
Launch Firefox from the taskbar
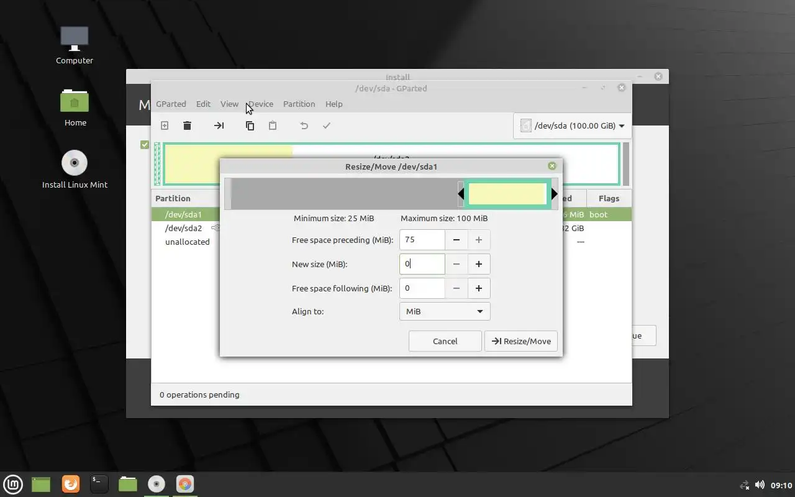(71, 484)
